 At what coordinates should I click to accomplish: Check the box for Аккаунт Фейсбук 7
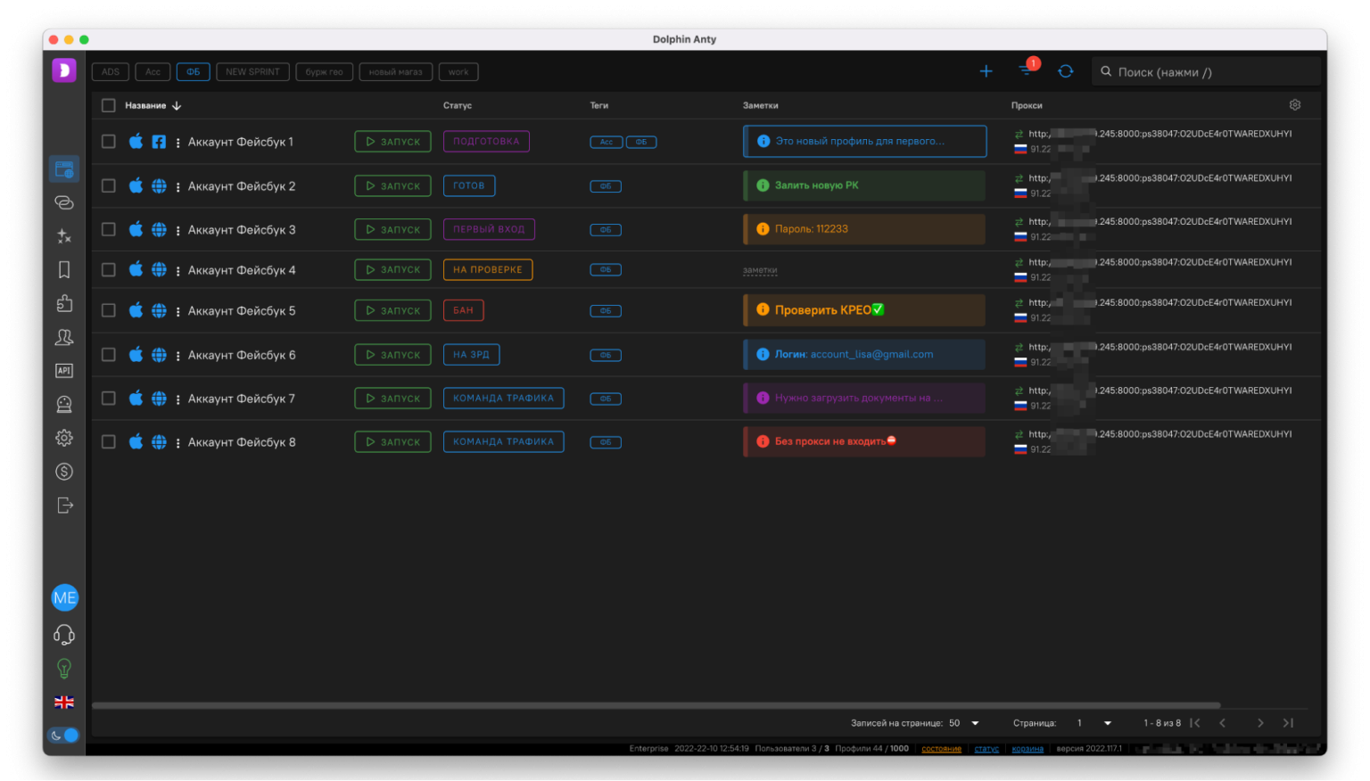109,399
